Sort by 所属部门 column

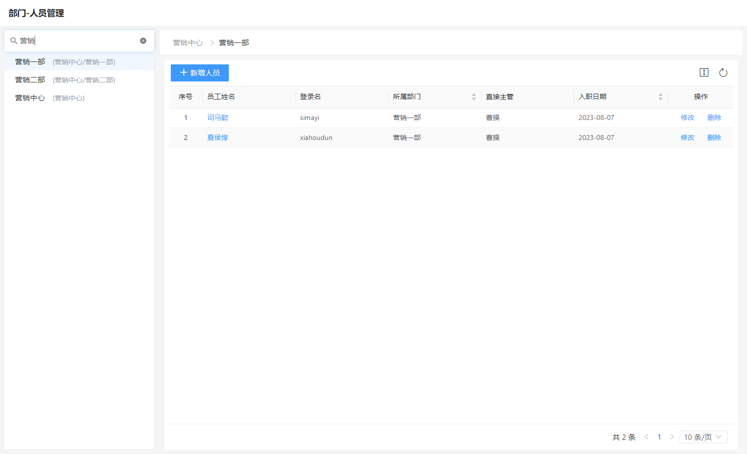473,97
